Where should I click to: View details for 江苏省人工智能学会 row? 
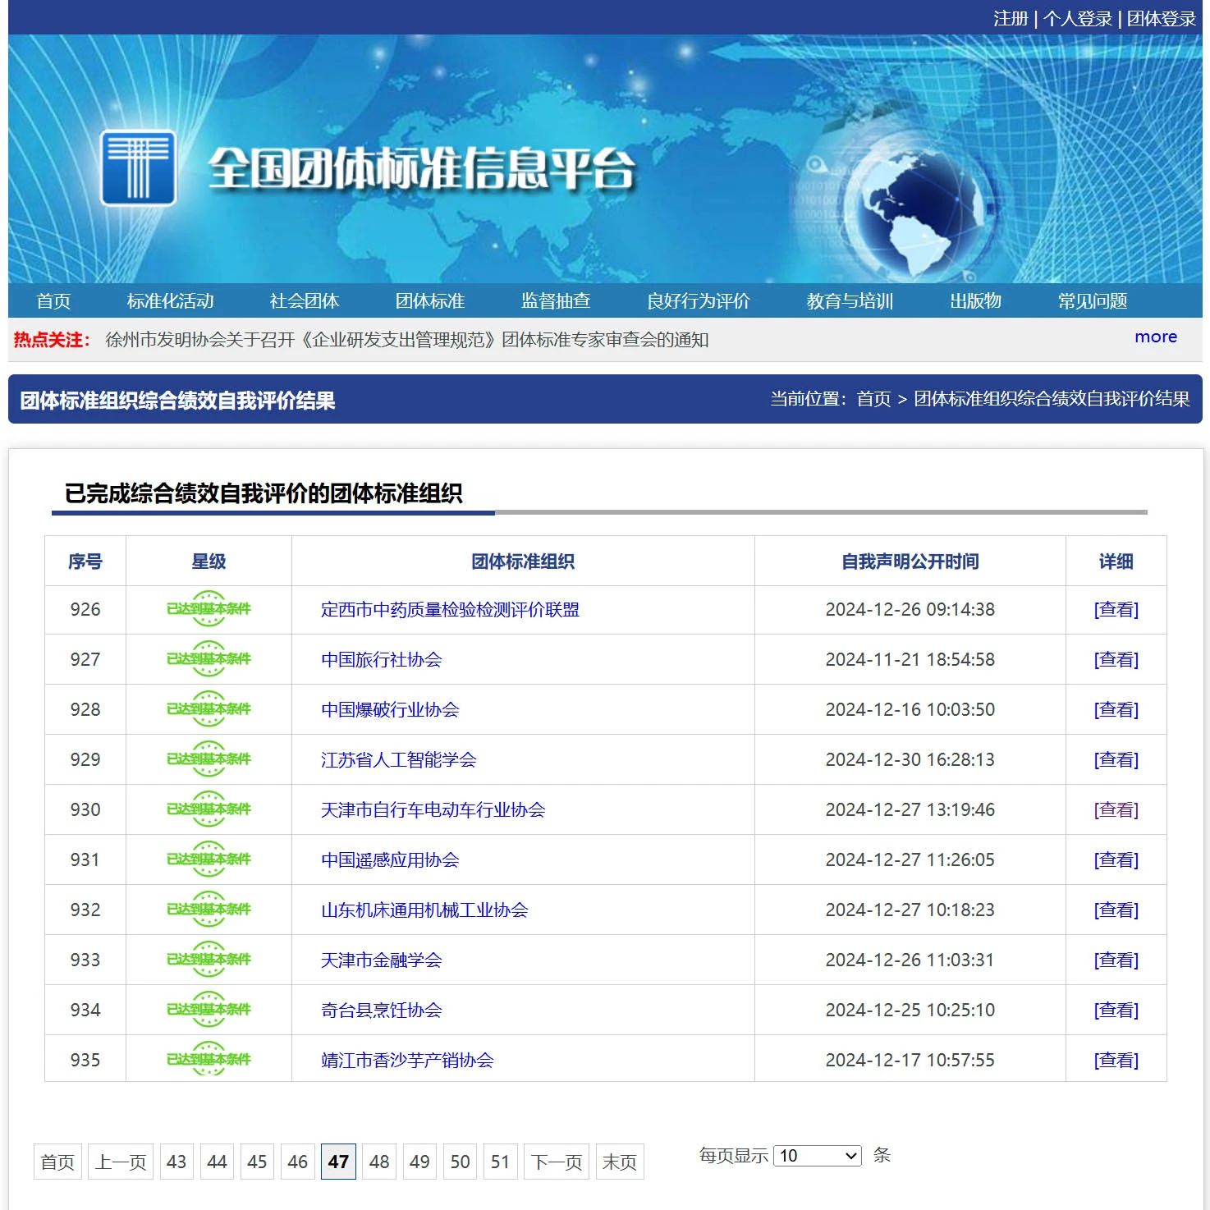[1116, 760]
